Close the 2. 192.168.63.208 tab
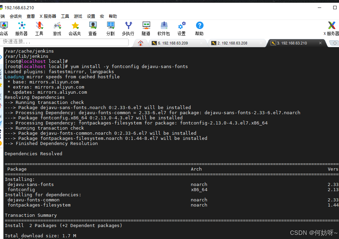 [x=261, y=43]
